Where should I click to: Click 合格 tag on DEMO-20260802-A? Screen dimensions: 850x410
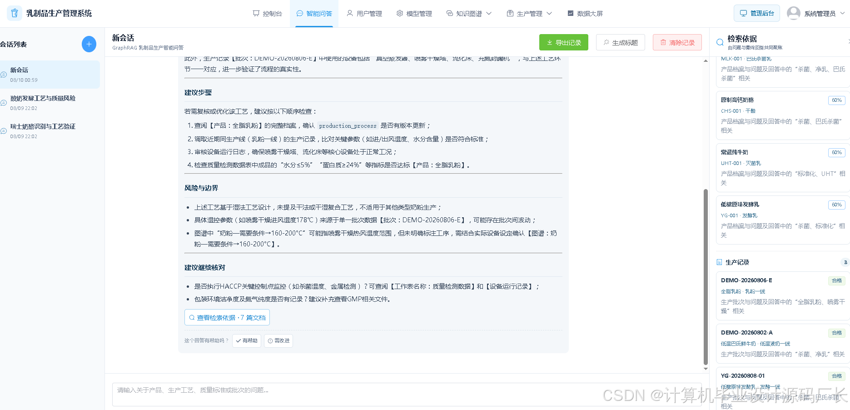click(x=836, y=333)
